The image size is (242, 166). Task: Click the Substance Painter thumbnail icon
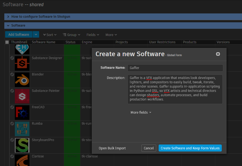click(x=22, y=96)
